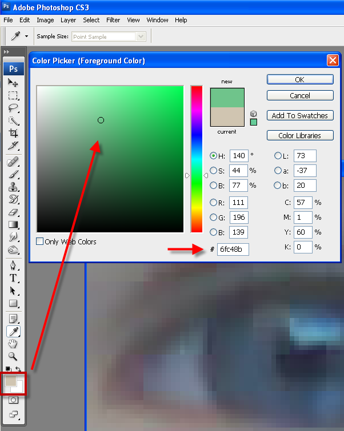344x431 pixels.
Task: Select the Crop tool
Action: [x=13, y=133]
